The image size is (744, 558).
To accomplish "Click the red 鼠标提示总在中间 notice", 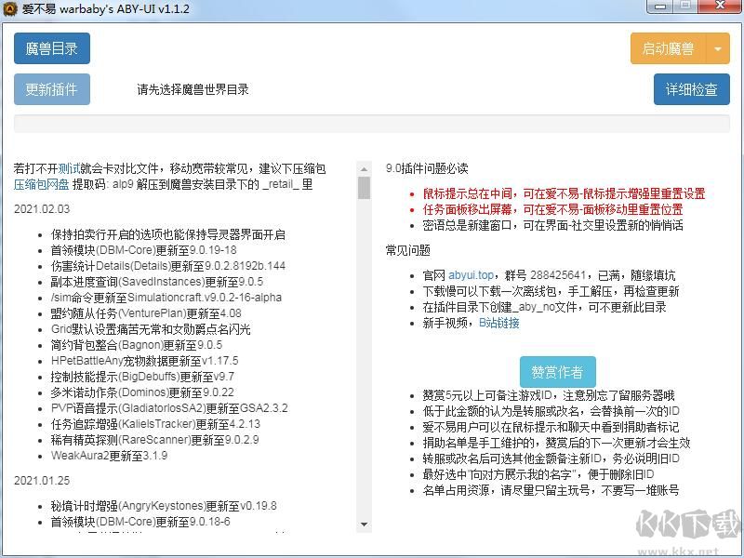I will click(564, 193).
